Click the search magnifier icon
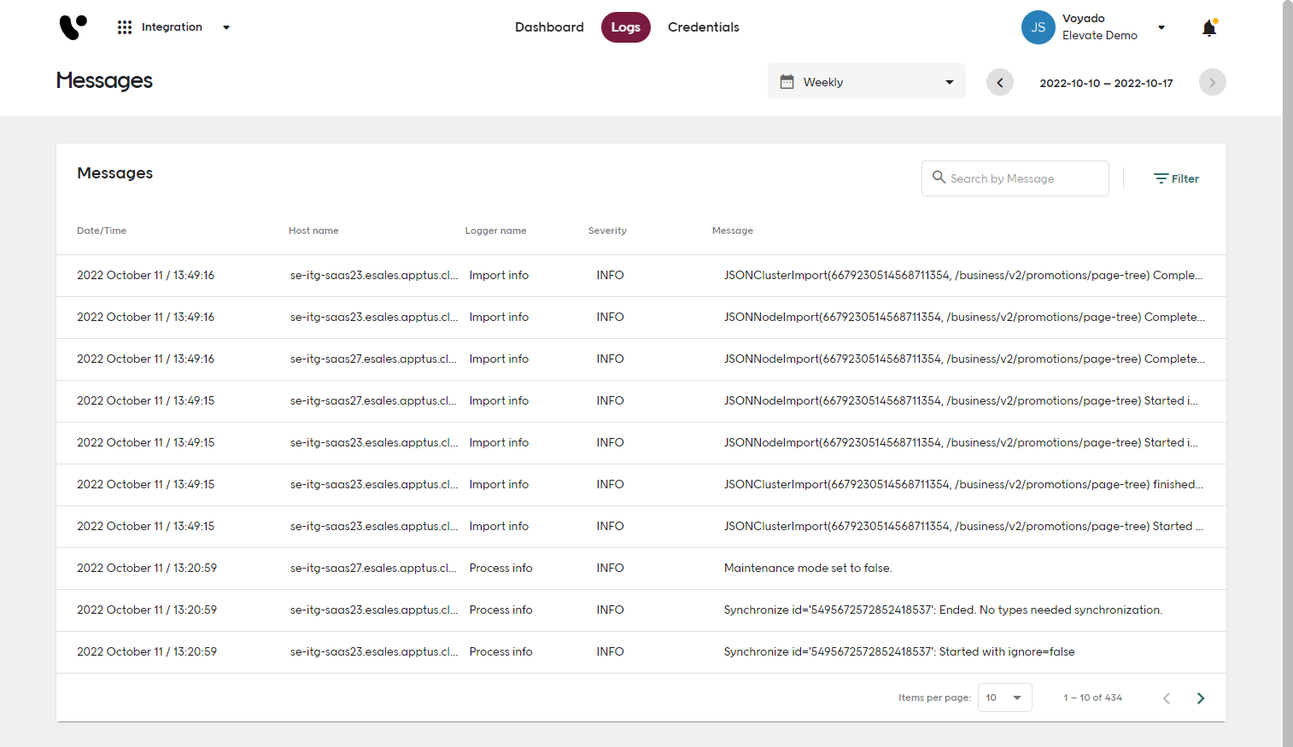Image resolution: width=1293 pixels, height=747 pixels. pos(939,177)
